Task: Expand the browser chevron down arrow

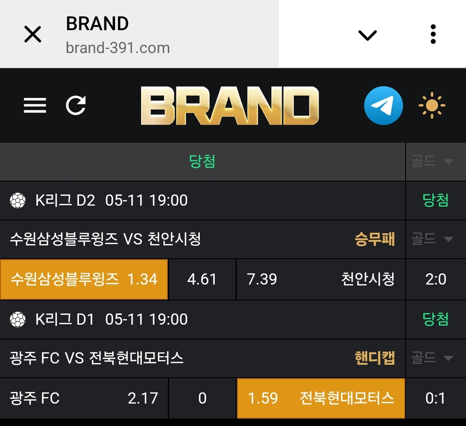Action: [x=368, y=35]
